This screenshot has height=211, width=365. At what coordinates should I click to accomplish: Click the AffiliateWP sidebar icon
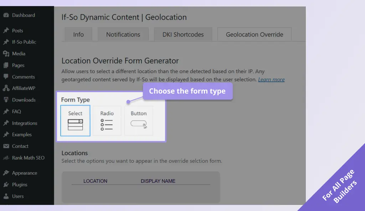point(6,88)
